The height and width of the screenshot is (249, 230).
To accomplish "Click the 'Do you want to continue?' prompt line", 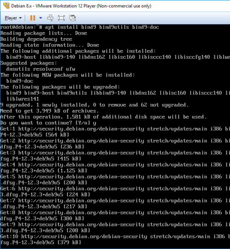I will coord(48,123).
